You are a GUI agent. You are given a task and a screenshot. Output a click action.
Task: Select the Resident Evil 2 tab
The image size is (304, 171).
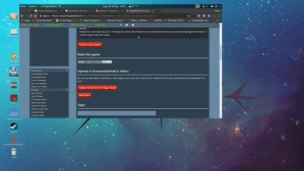tap(140, 11)
